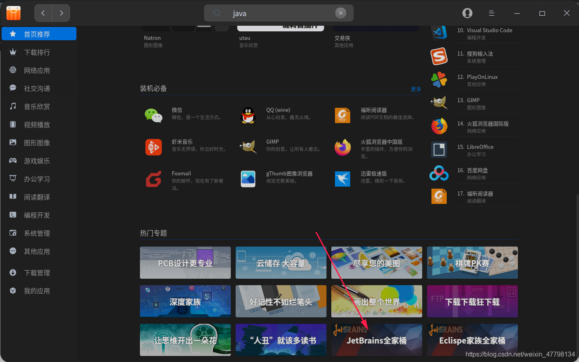This screenshot has height=362, width=579.
Task: Click the search field containing java
Action: pos(279,13)
